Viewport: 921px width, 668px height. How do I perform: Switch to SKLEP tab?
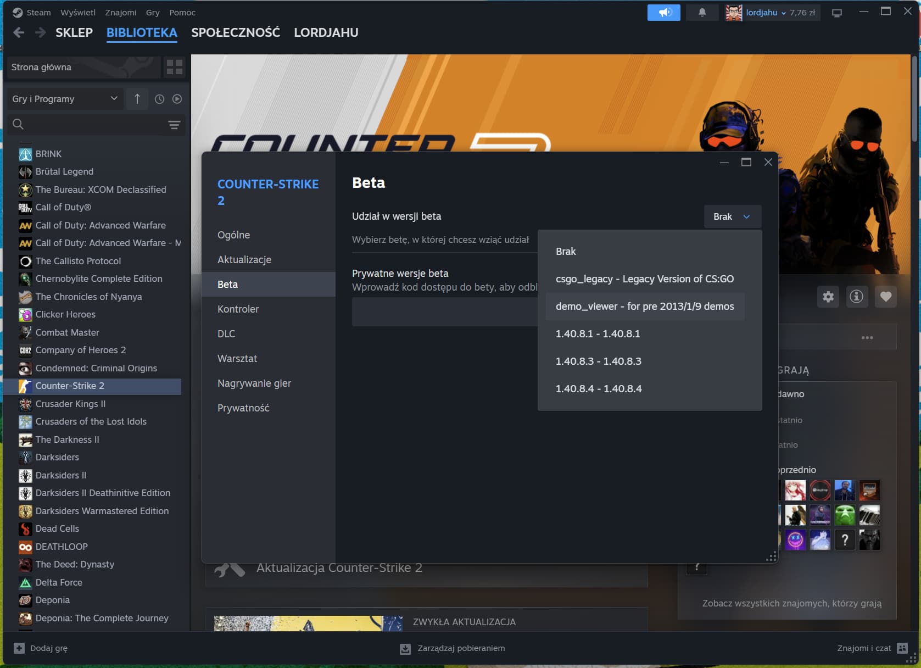74,32
